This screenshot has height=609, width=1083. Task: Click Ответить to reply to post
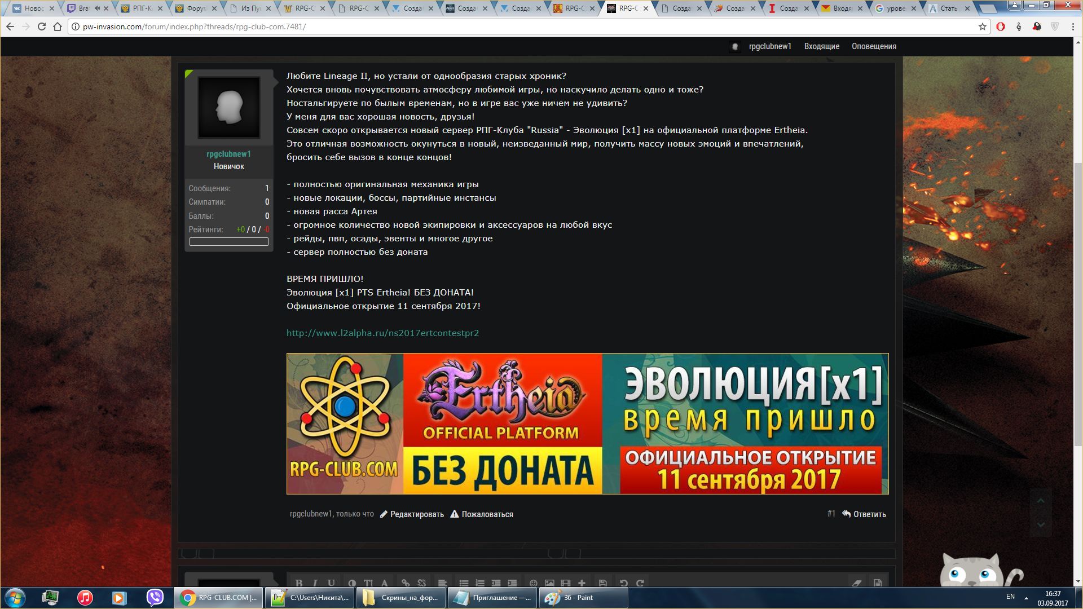click(x=864, y=514)
